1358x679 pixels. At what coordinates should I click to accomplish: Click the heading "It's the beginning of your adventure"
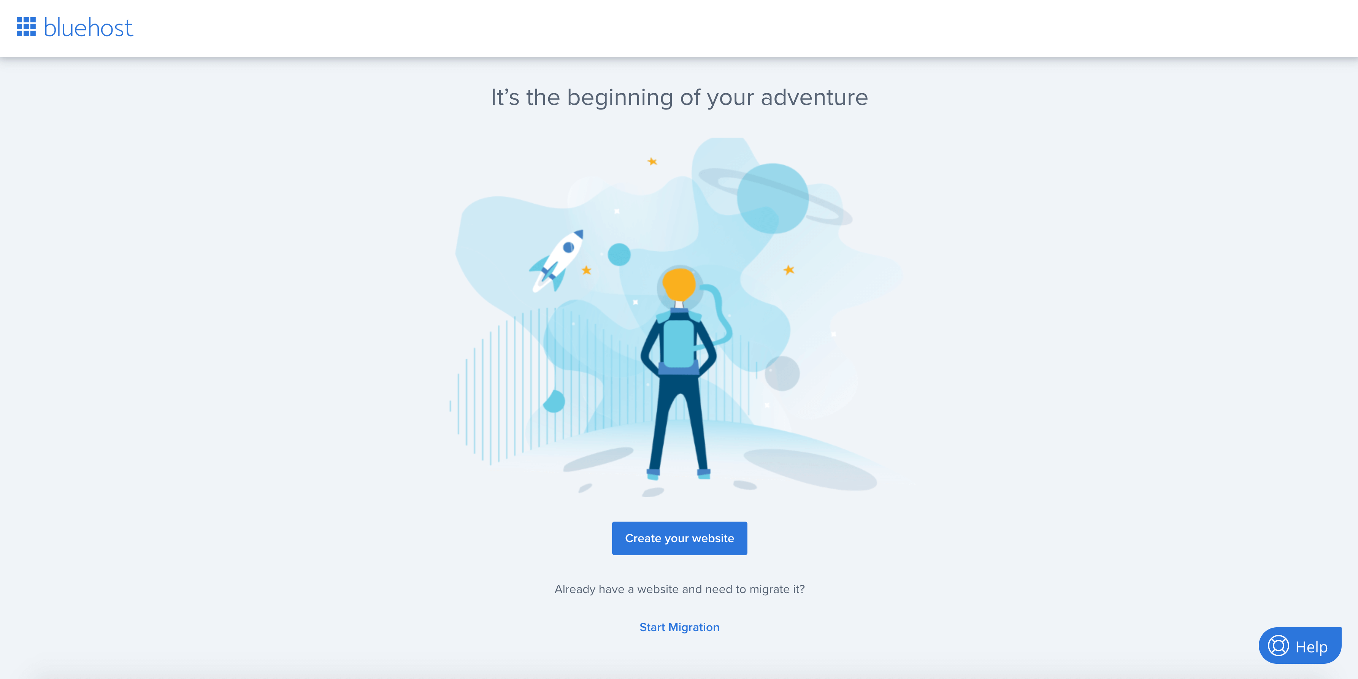[x=679, y=98]
